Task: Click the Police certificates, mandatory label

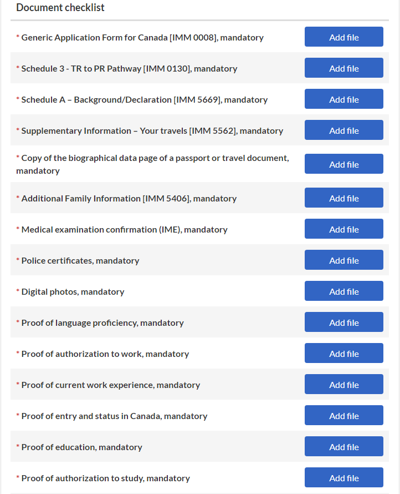Action: click(x=80, y=260)
